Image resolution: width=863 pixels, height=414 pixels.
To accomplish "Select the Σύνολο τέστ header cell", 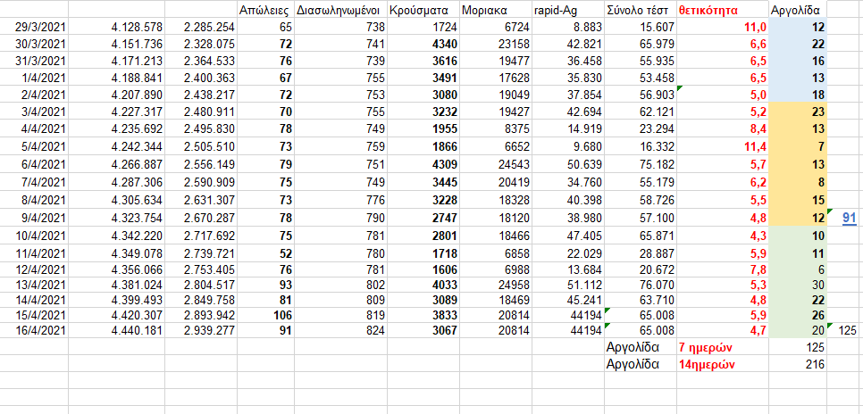I will 640,11.
